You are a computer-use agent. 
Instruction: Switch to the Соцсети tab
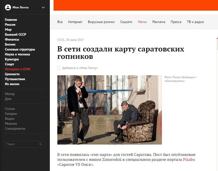(x=126, y=22)
